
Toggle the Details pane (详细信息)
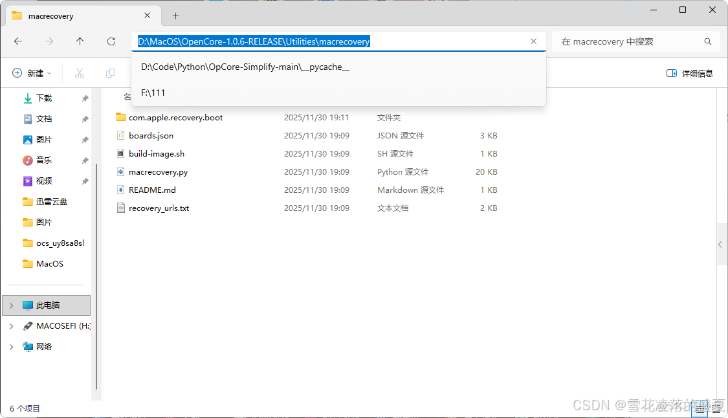[689, 73]
